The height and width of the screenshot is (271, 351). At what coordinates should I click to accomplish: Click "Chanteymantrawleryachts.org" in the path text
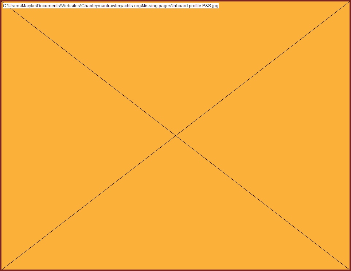pyautogui.click(x=111, y=6)
